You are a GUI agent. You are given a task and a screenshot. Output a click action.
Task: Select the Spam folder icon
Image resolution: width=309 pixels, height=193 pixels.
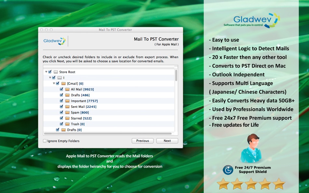(67, 112)
